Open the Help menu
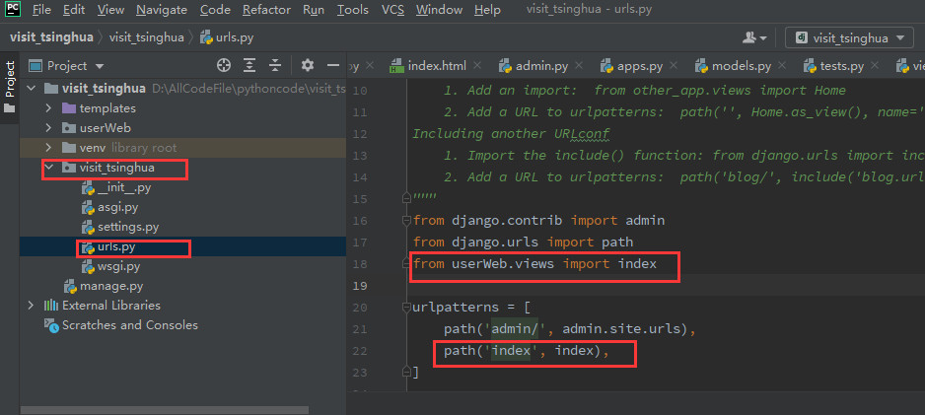The height and width of the screenshot is (415, 925). tap(487, 10)
